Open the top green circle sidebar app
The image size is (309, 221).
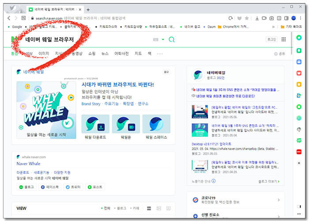coord(299,38)
